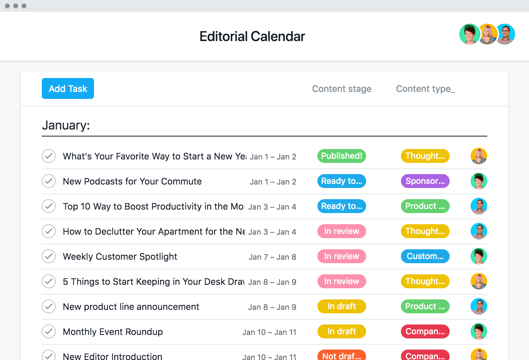
Task: Open the Content stage menu
Action: point(341,89)
